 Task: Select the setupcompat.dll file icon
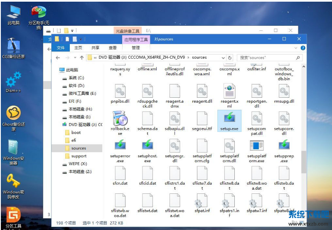[257, 118]
